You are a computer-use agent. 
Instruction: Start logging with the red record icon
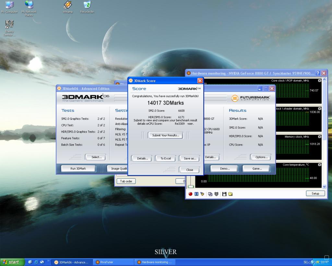click(190, 194)
